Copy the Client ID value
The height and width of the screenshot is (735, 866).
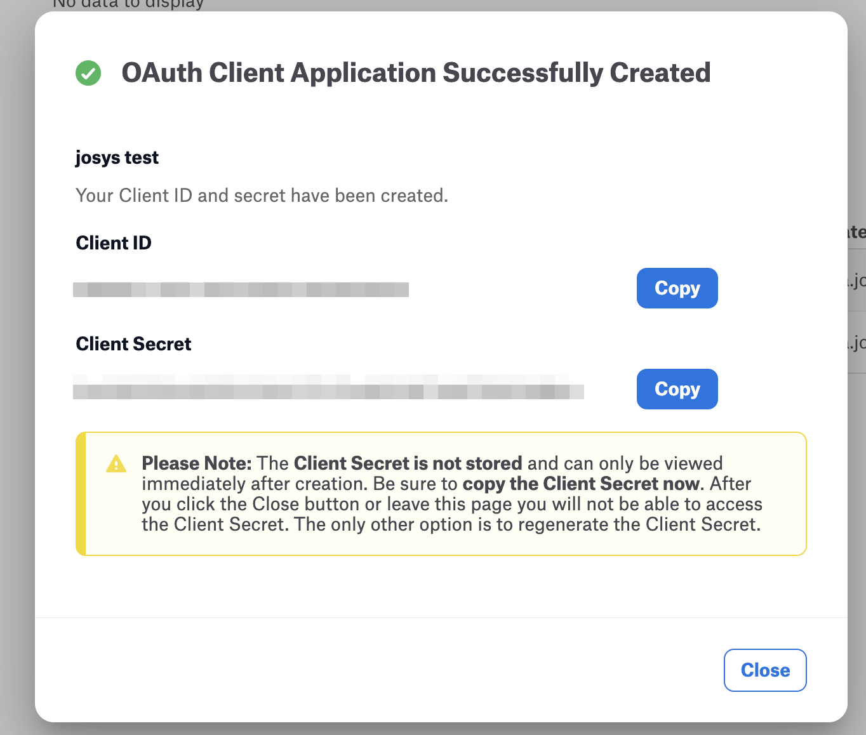[x=677, y=288]
